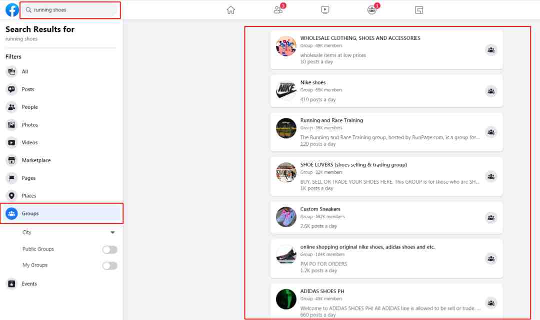Open WHOLESALE CLOTHING, SHOES AND ACCESSORIES group
The width and height of the screenshot is (540, 320).
360,38
